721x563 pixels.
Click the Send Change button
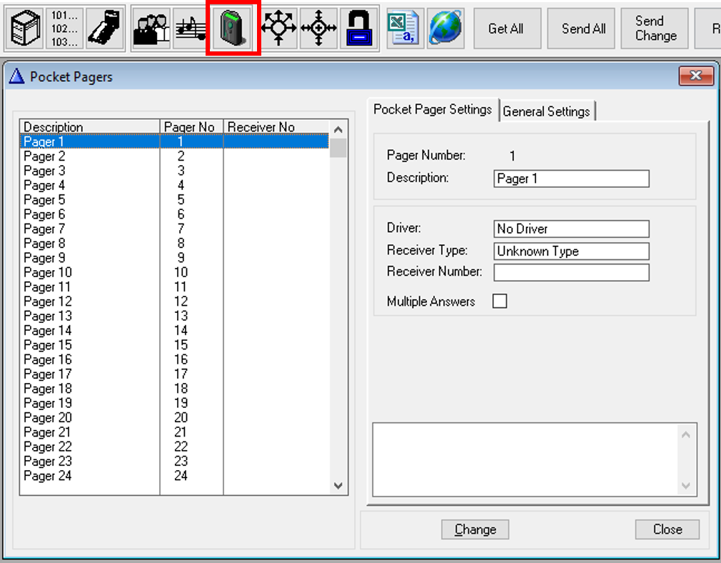pos(655,29)
